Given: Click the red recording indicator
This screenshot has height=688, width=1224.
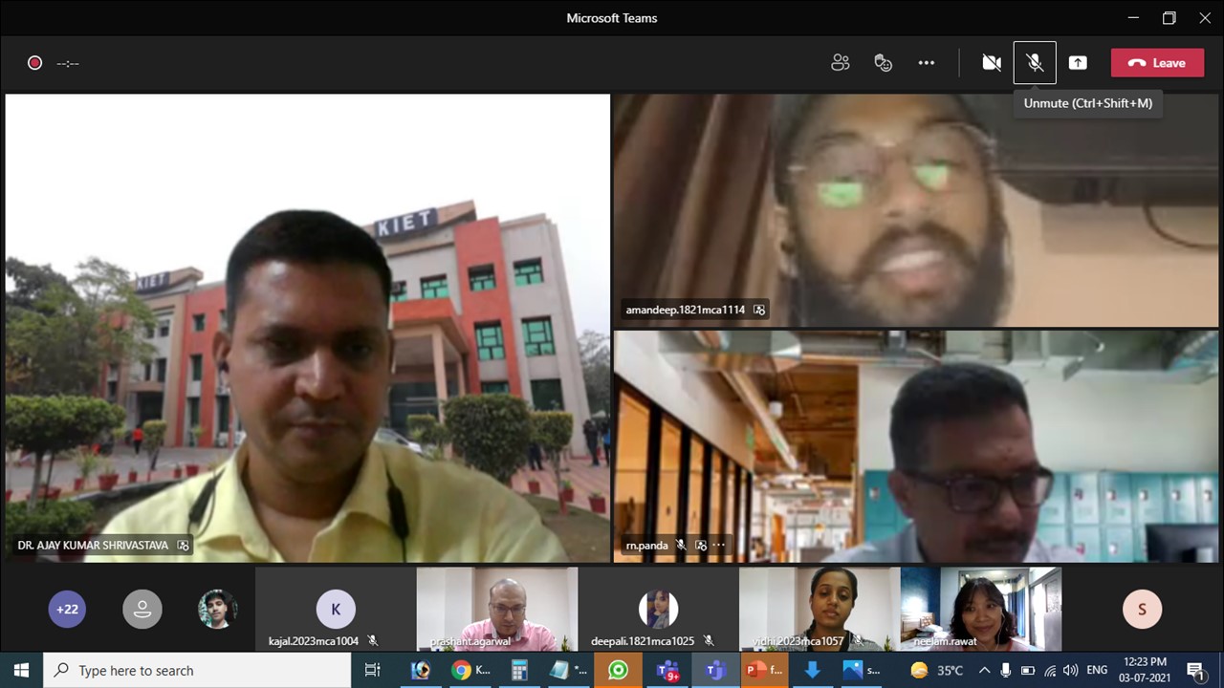Looking at the screenshot, I should [x=34, y=63].
